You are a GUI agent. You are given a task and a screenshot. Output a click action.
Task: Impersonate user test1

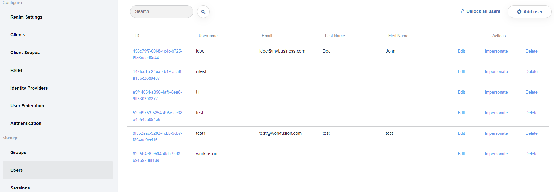(496, 133)
